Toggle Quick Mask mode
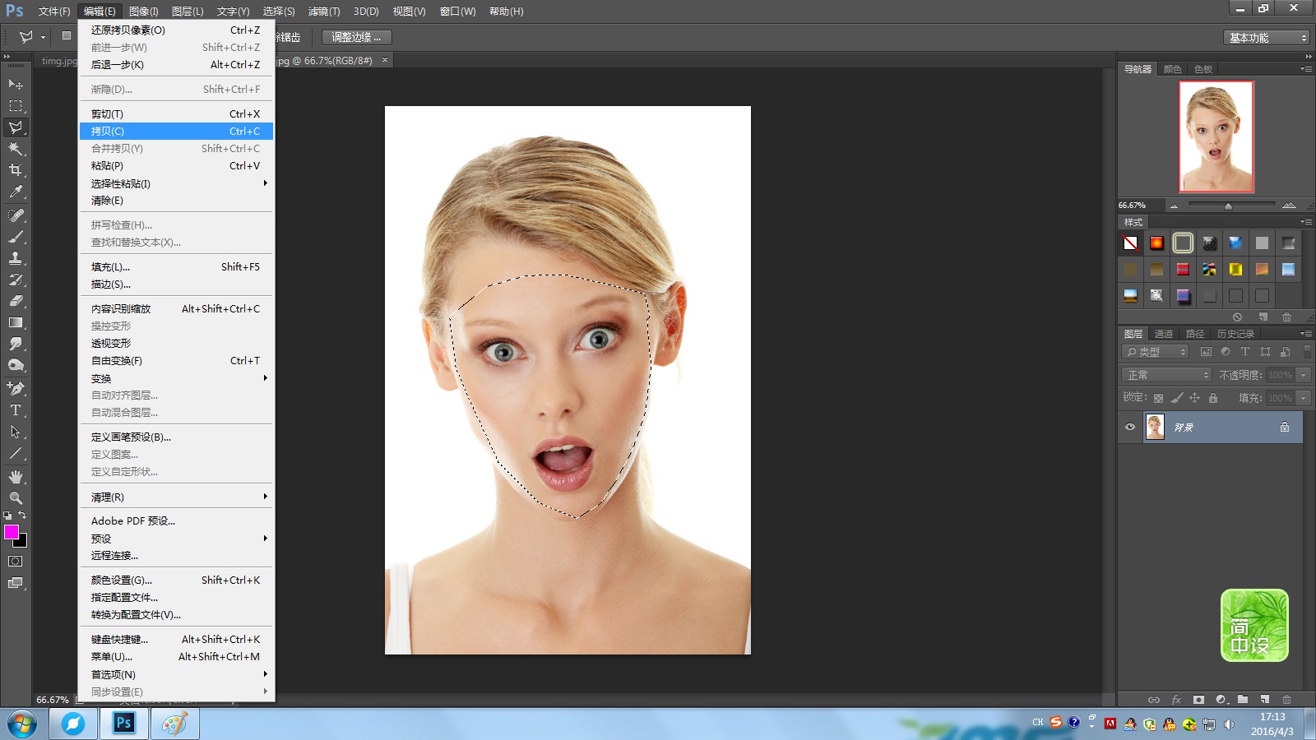Screen dimensions: 1316x740 (x=16, y=562)
